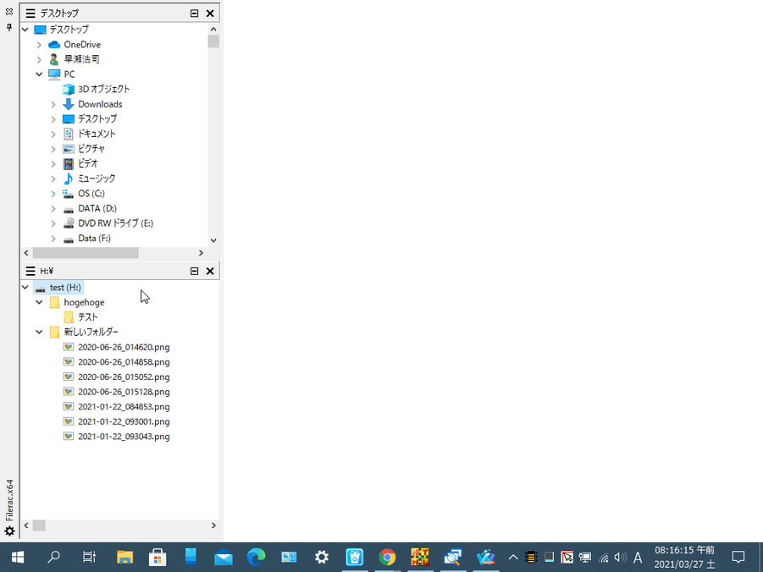
Task: Show hidden system tray icons
Action: 513,557
